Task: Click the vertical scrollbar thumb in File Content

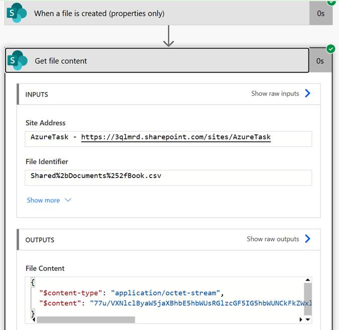Action: tap(308, 299)
